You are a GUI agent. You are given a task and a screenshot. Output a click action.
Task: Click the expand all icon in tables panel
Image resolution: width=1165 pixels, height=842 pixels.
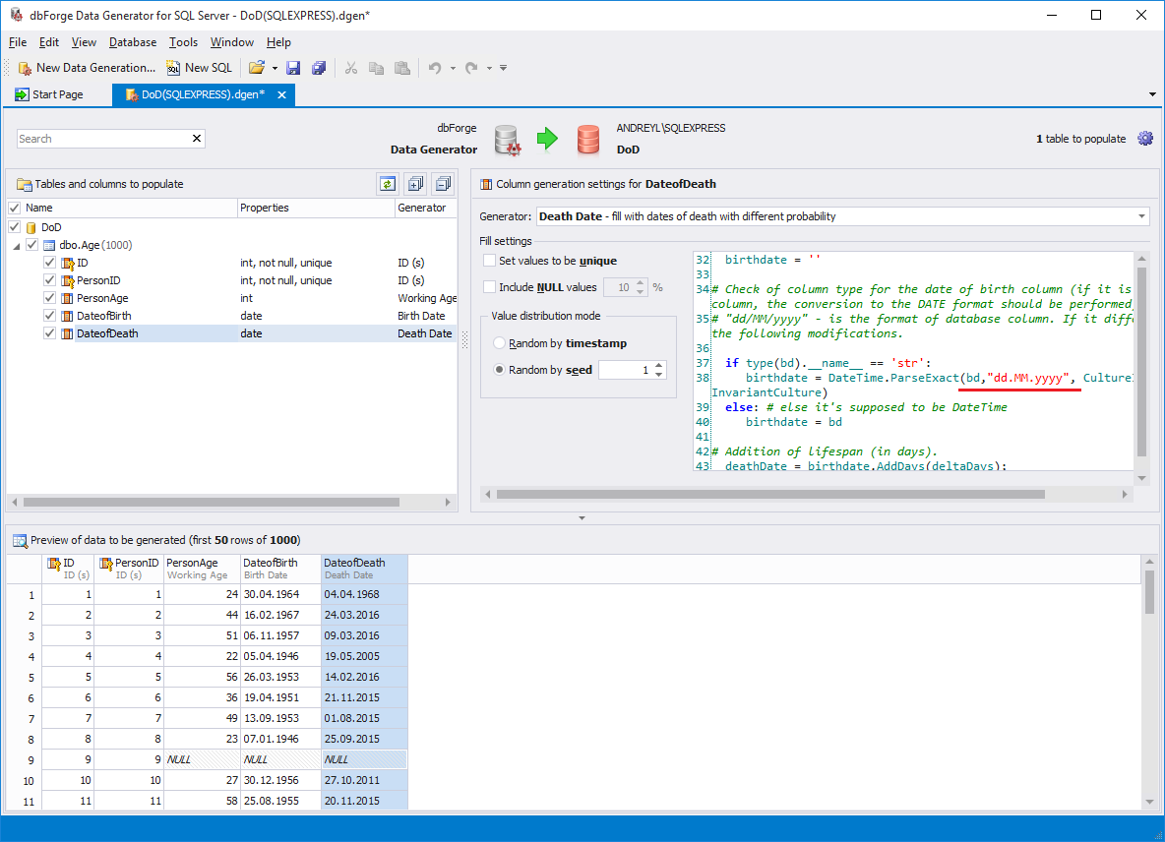(415, 183)
